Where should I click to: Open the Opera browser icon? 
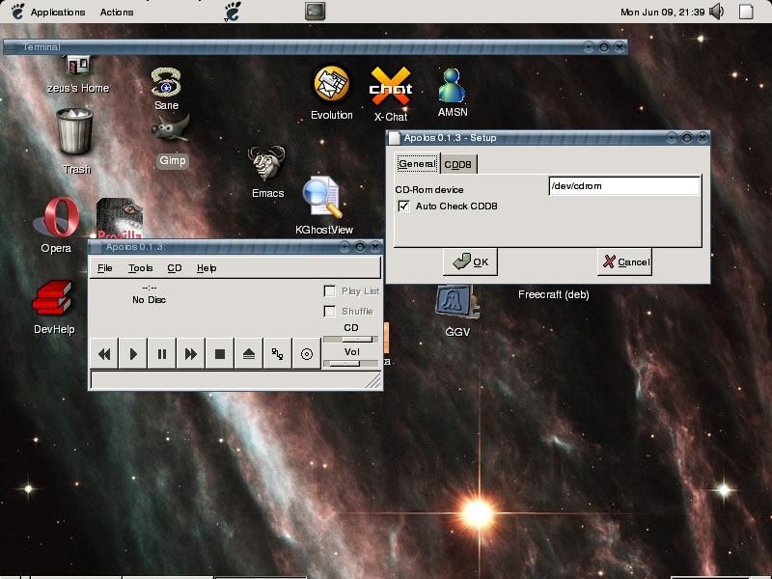click(56, 217)
